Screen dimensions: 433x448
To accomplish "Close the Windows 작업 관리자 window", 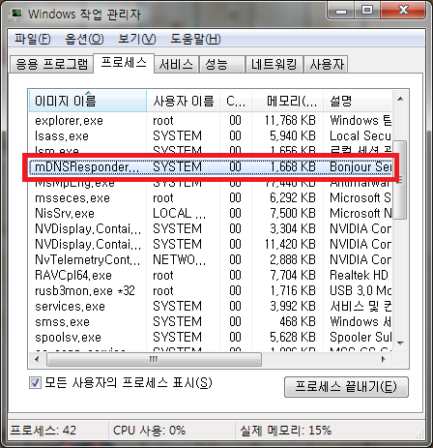I will [403, 11].
